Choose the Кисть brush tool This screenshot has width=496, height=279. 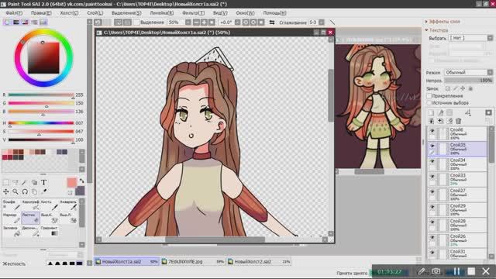[50, 205]
